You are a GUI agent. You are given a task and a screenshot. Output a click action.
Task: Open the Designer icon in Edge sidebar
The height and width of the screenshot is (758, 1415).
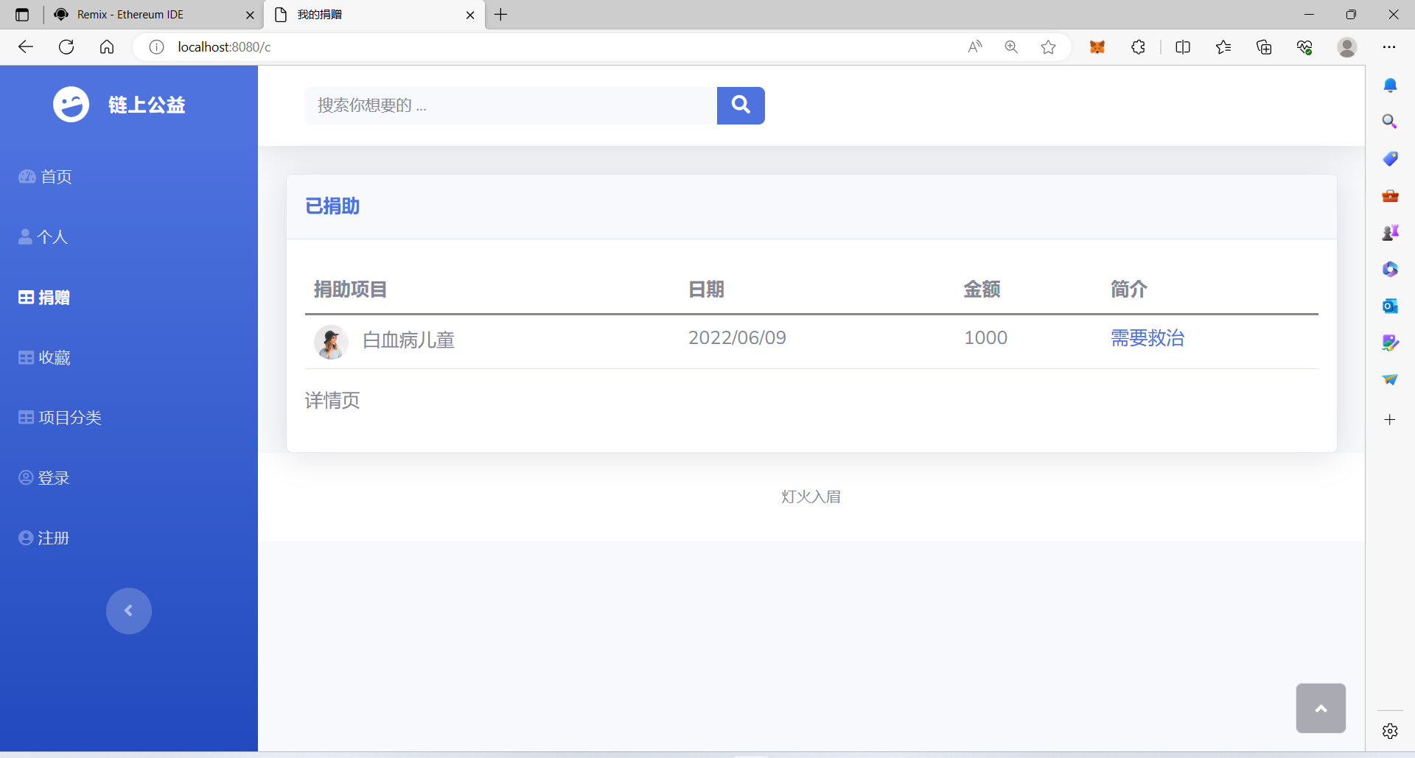1390,343
